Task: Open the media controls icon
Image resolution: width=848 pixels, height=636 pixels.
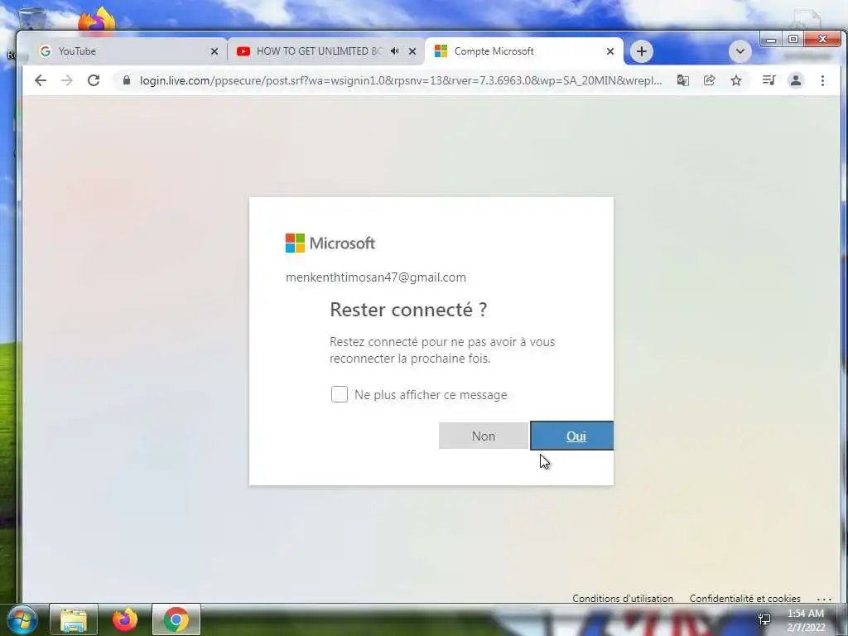Action: (x=768, y=80)
